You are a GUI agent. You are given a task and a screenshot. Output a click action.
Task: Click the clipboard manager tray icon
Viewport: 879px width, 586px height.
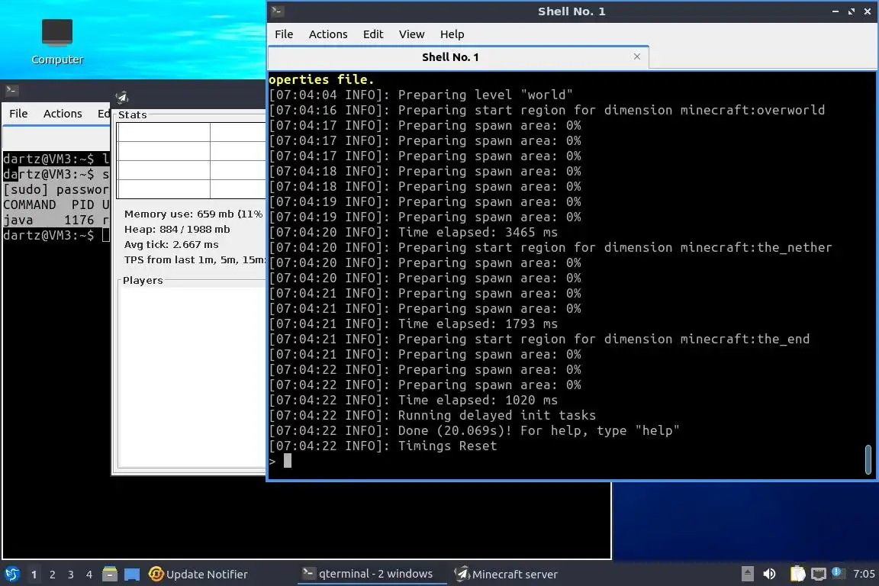797,574
